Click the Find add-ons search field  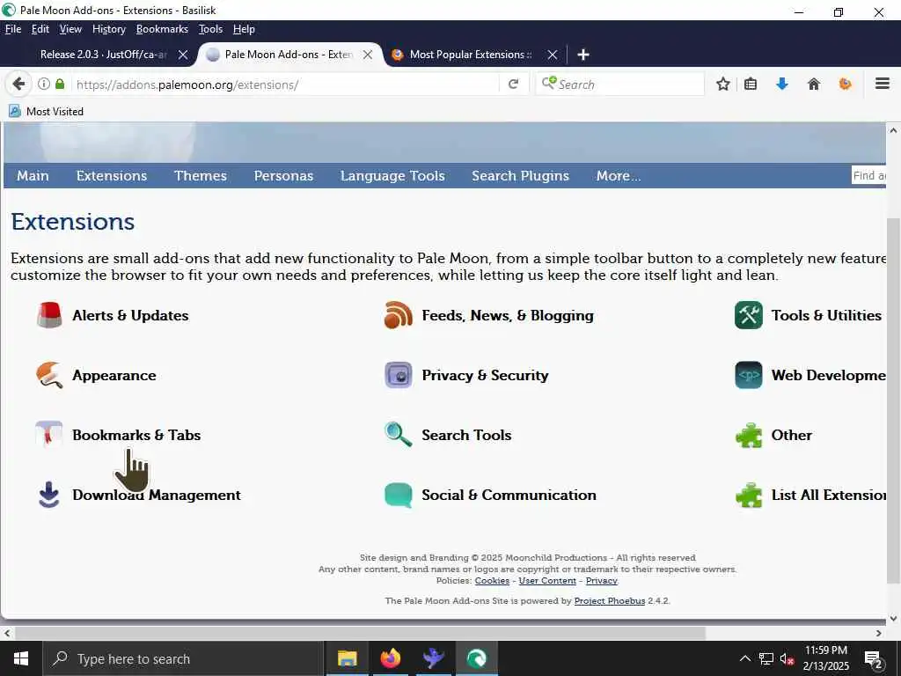868,176
